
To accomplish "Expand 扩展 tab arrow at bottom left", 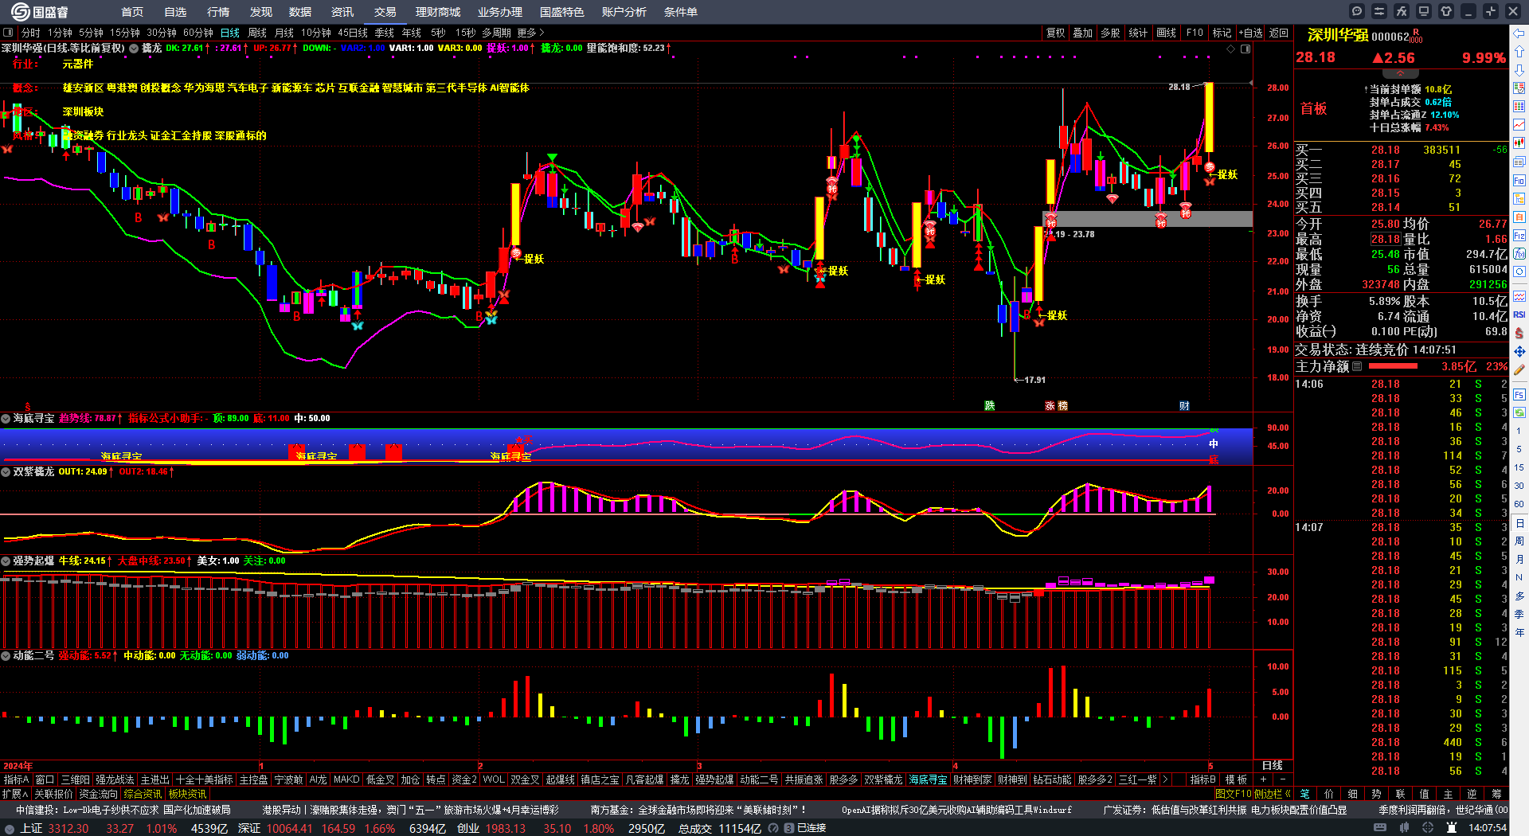I will pyautogui.click(x=15, y=794).
